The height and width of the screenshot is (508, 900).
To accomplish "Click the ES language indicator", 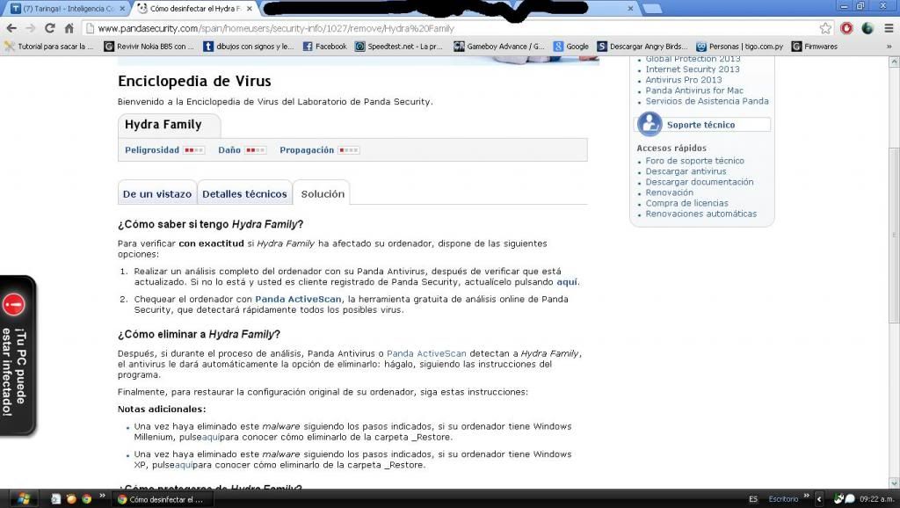I will coord(753,499).
